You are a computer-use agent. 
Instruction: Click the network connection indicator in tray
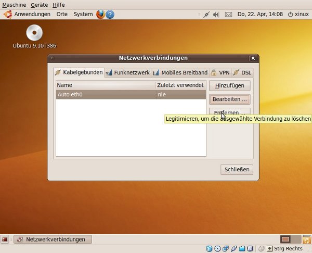pos(206,14)
